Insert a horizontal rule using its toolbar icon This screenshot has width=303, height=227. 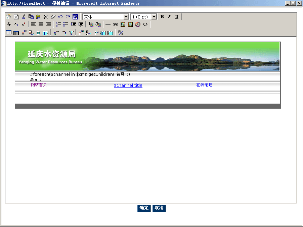coord(107,24)
